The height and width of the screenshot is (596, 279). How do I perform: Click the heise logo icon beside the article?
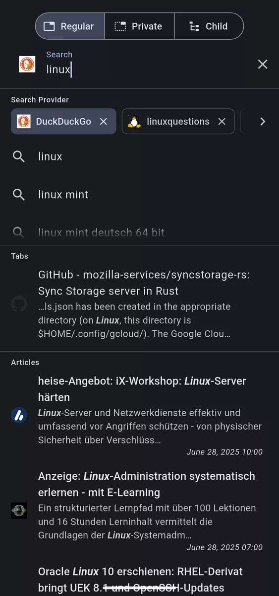tap(19, 415)
